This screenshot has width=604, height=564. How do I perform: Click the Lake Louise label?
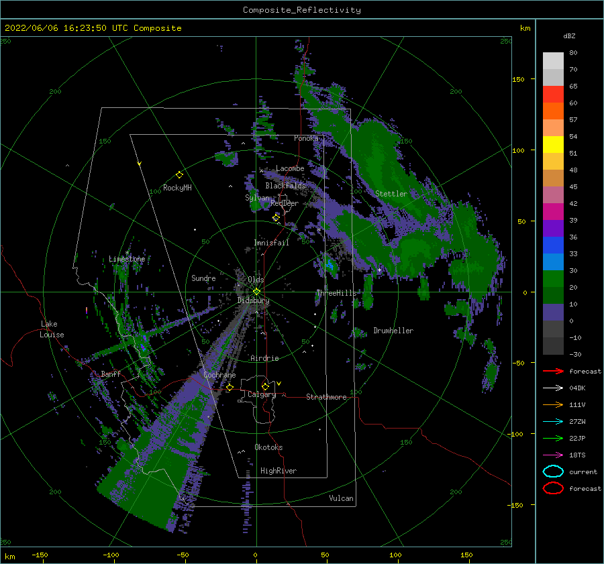coord(52,329)
